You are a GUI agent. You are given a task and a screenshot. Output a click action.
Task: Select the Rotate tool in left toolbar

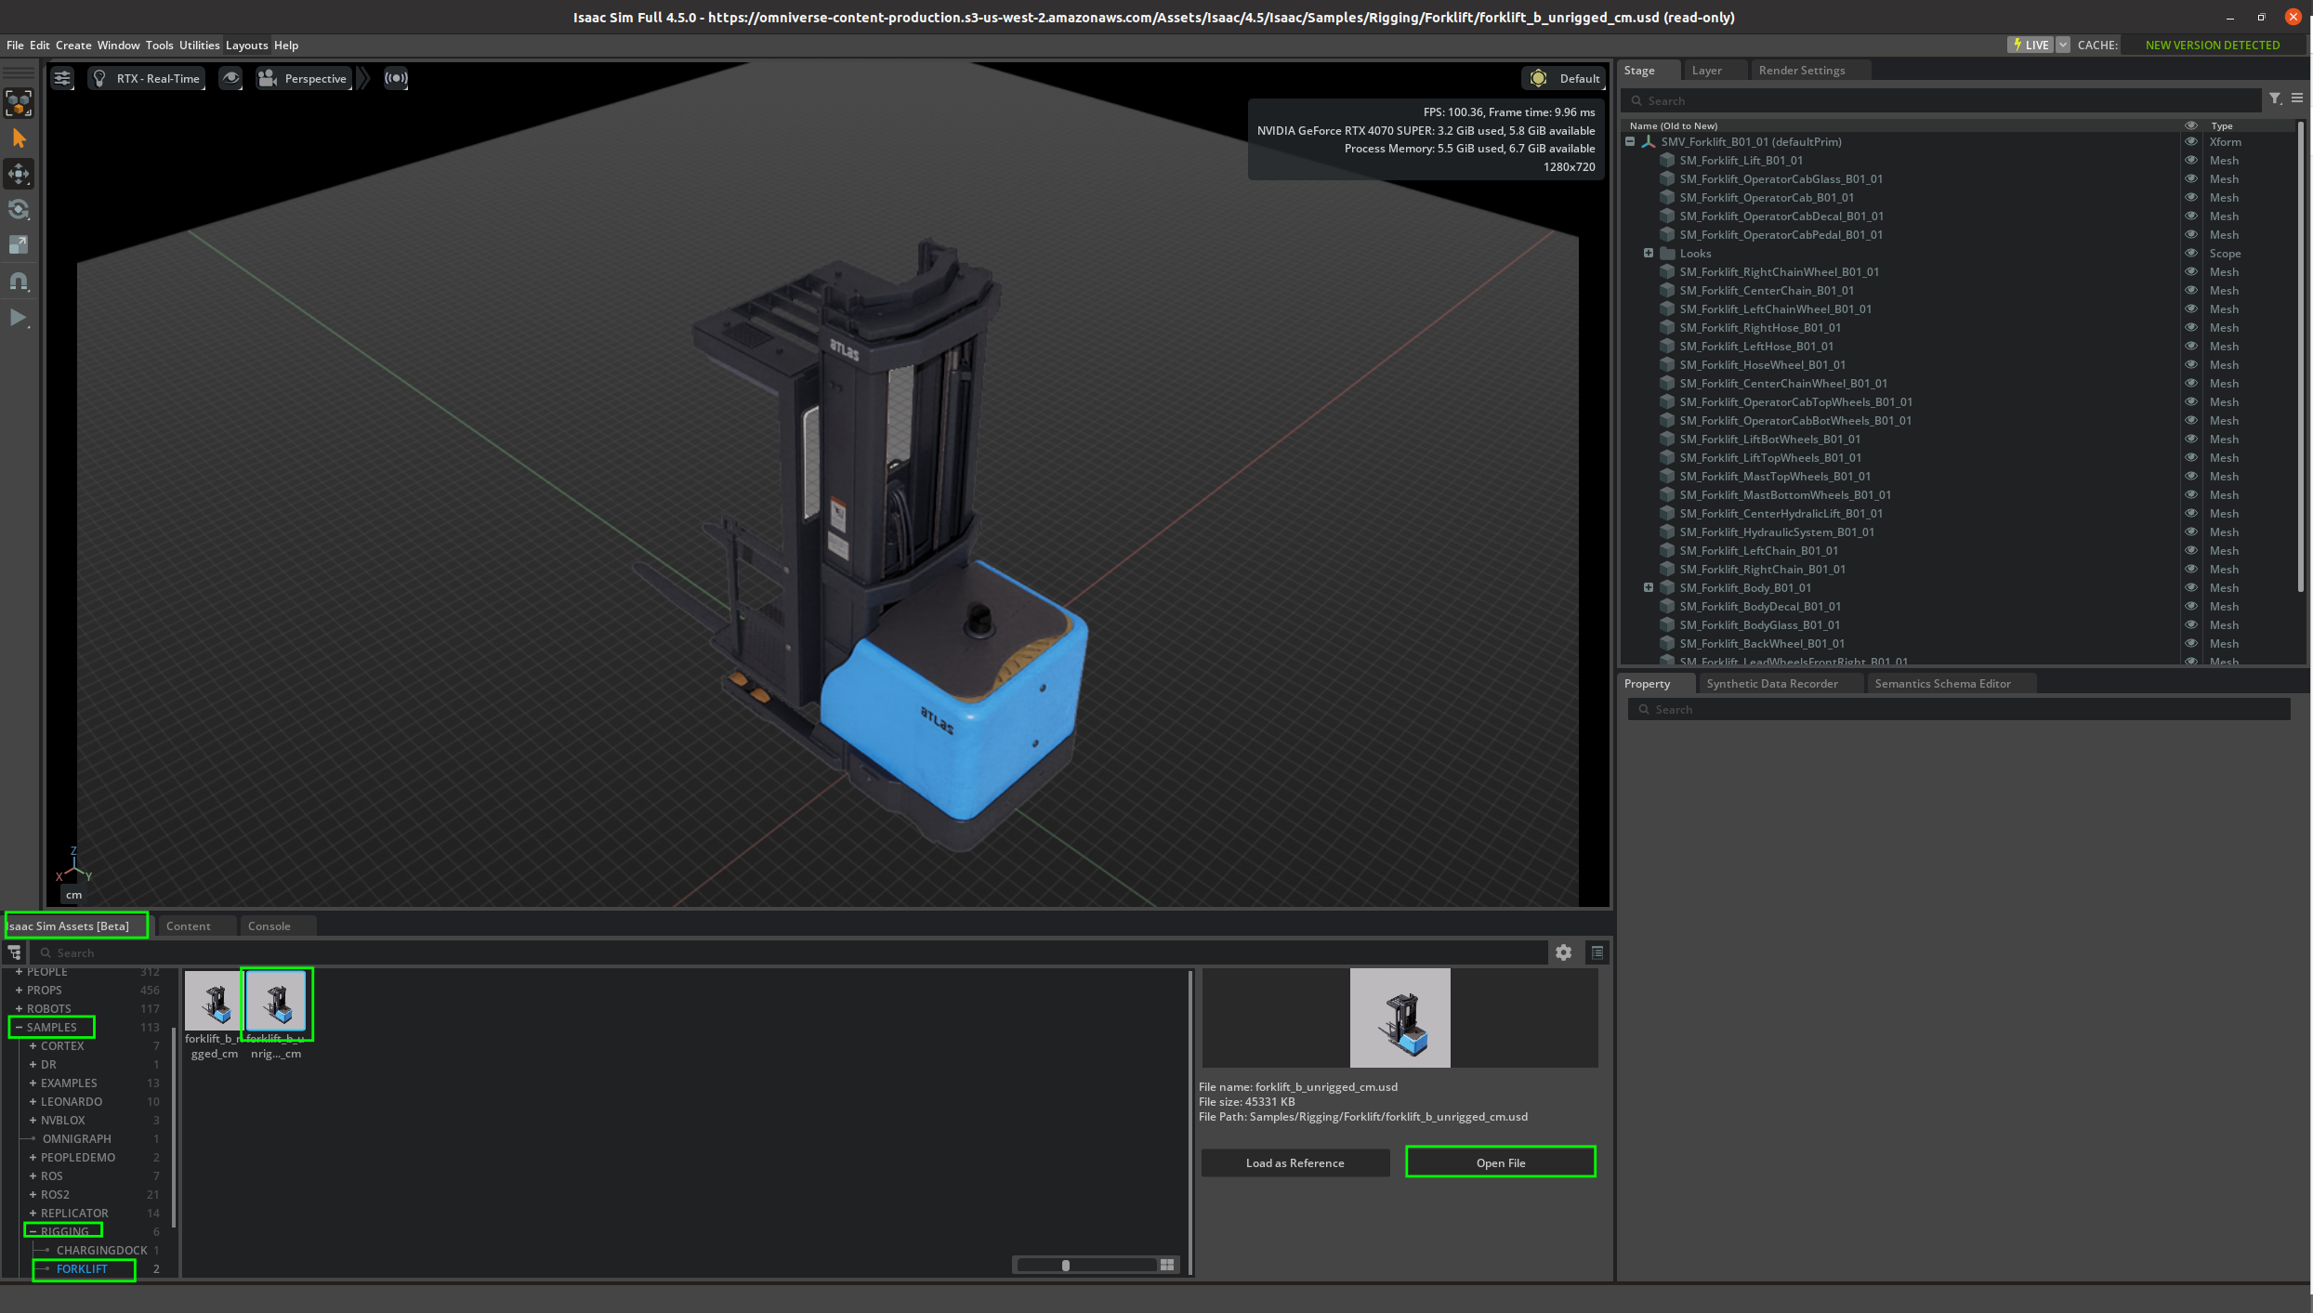click(x=19, y=209)
